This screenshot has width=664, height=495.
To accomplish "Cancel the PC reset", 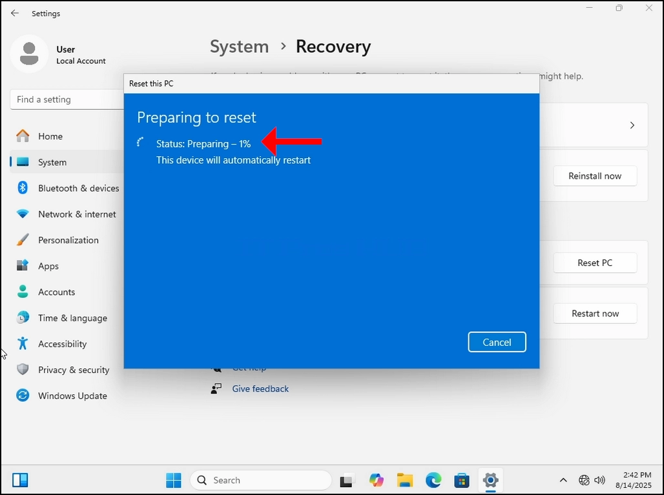I will pyautogui.click(x=497, y=342).
